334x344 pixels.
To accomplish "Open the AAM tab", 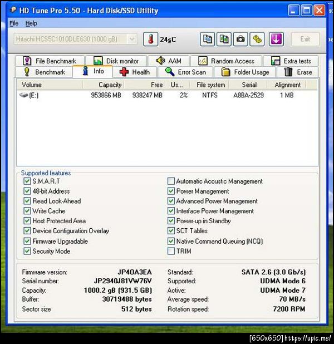I will [169, 61].
